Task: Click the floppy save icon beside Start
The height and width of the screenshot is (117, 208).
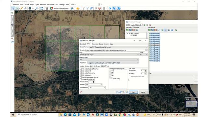Action: [126, 92]
